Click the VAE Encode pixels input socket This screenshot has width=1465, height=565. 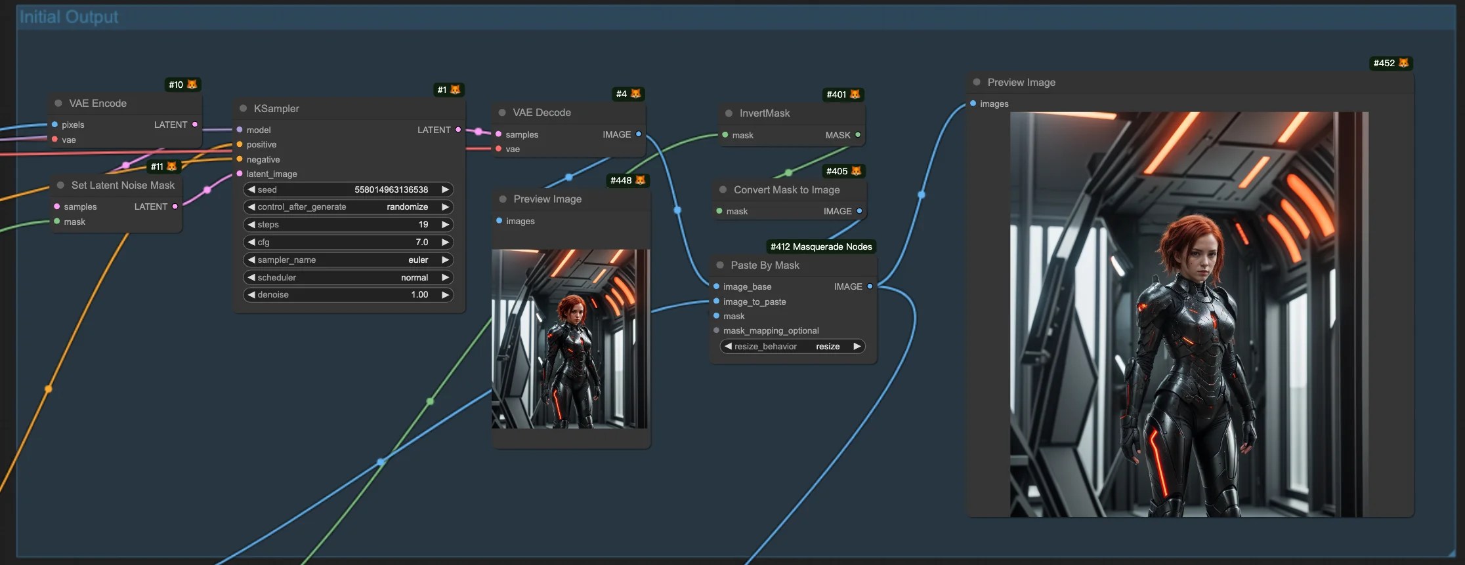pos(55,125)
